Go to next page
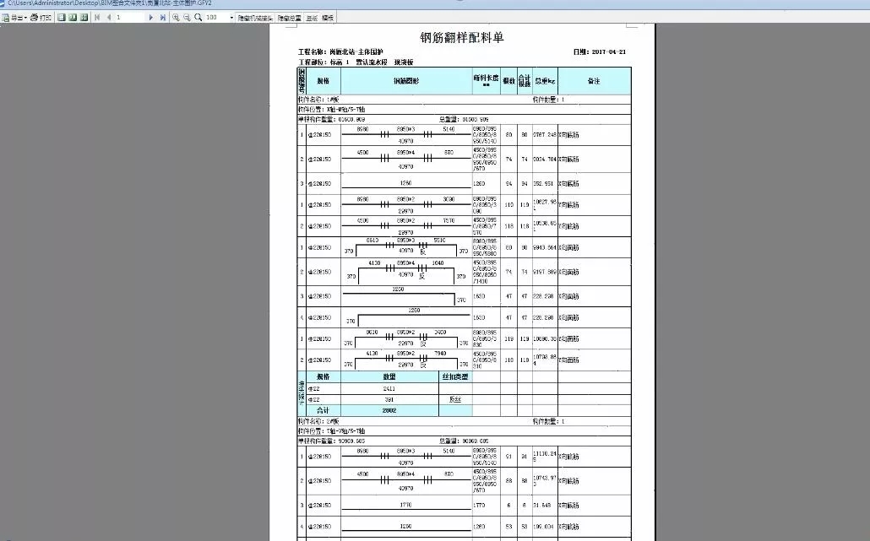The image size is (870, 541). point(150,18)
